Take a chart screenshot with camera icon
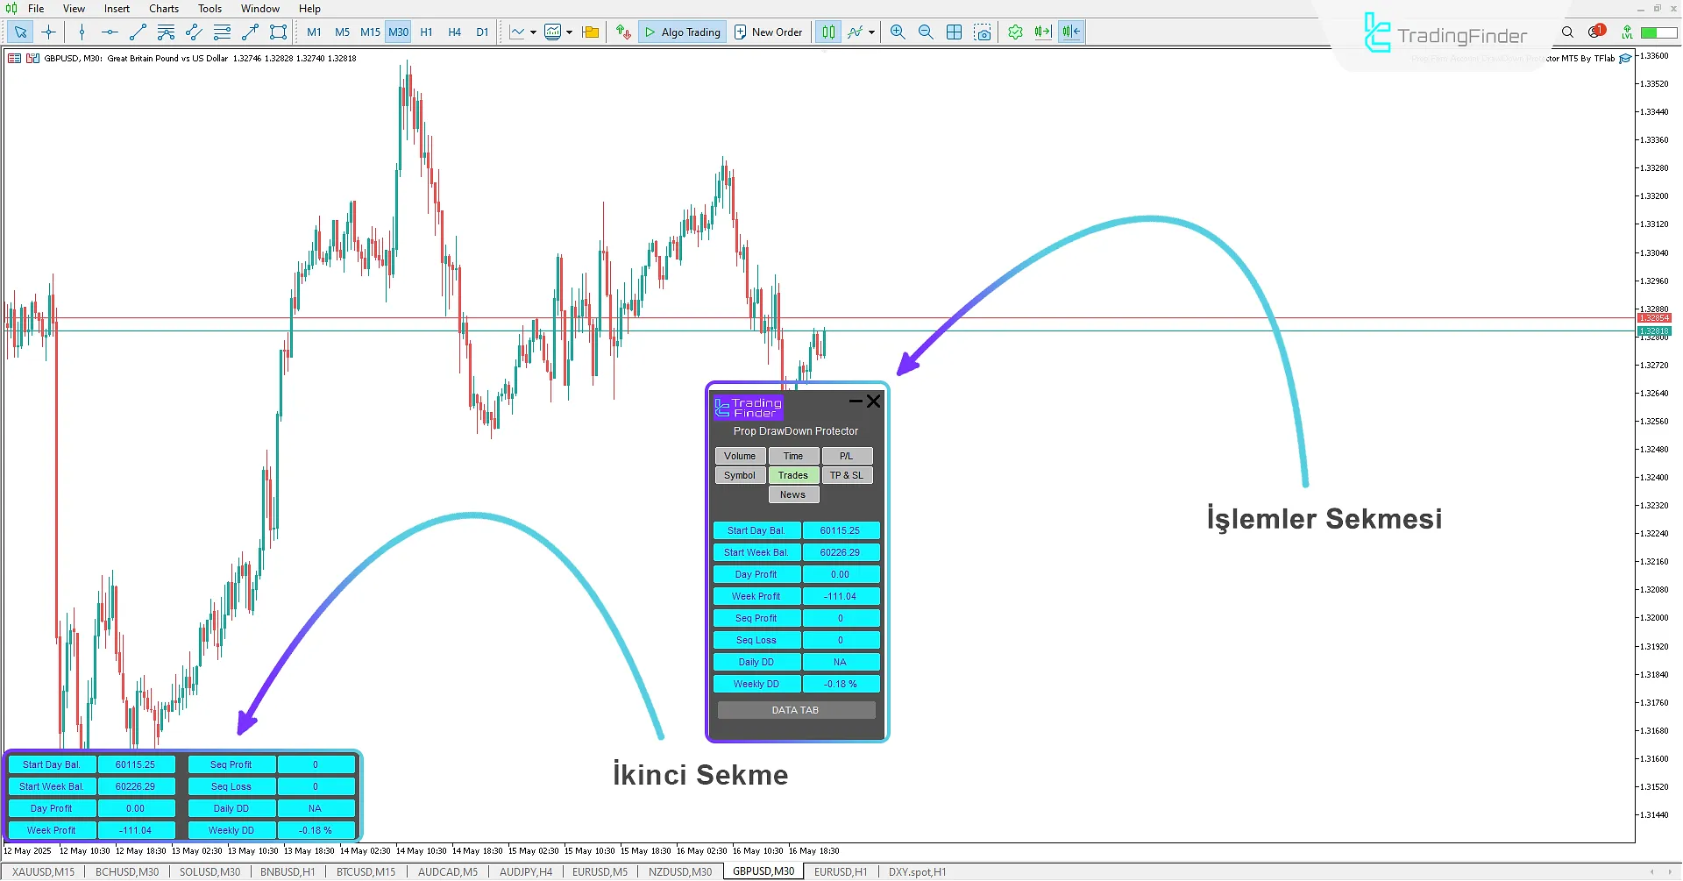 click(983, 32)
